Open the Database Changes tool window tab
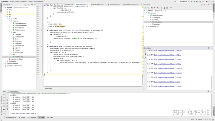Image resolution: width=215 pixels, height=121 pixels. coord(10,117)
